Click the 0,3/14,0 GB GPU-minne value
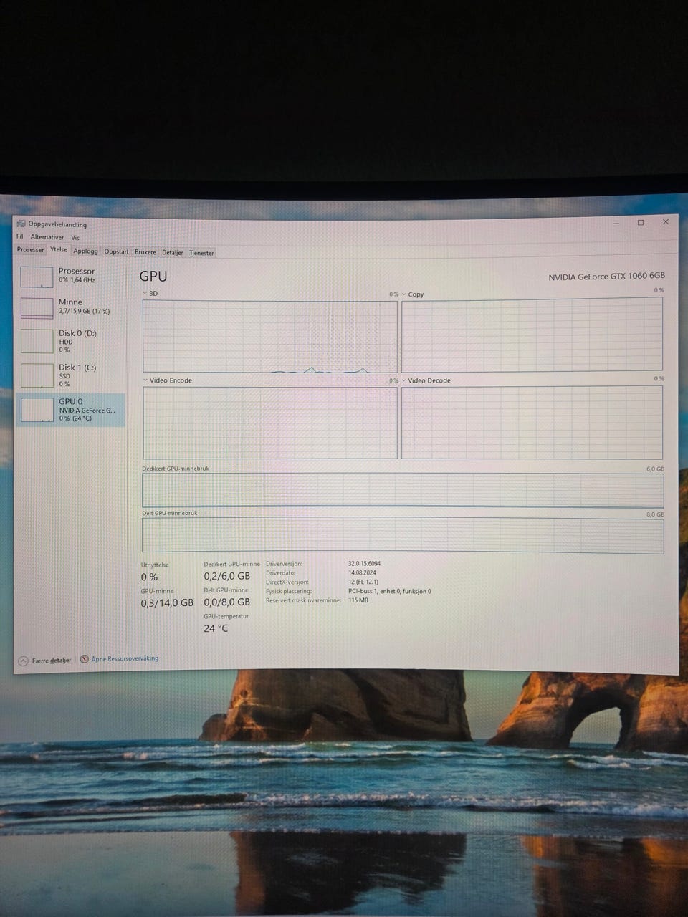Viewport: 688px width, 917px height. [167, 603]
